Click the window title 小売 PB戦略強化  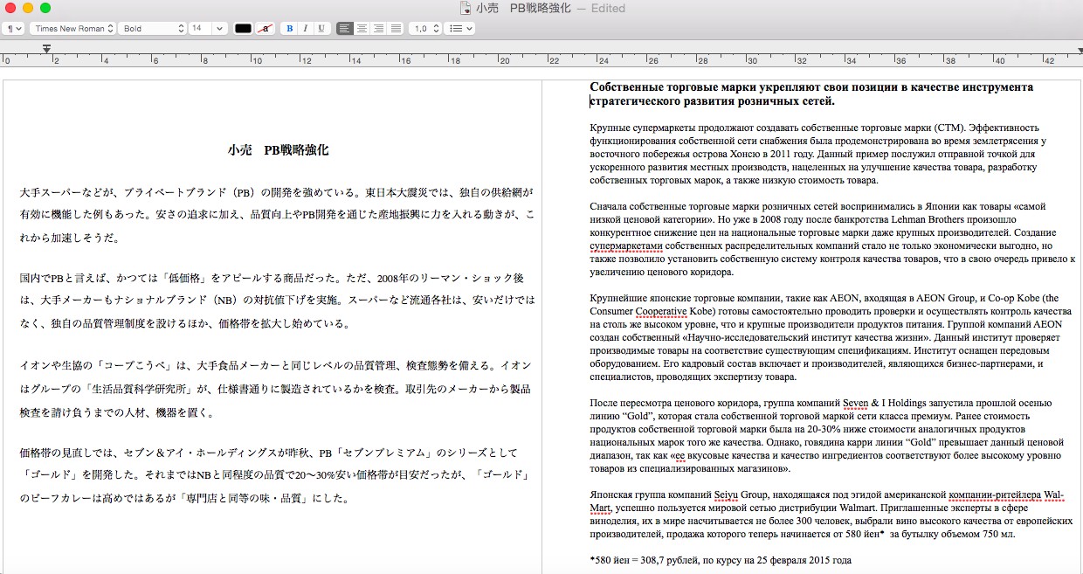point(523,8)
